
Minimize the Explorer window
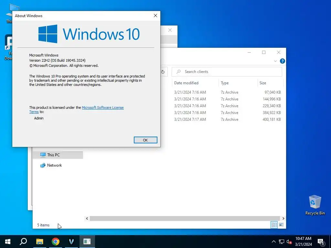tap(249, 52)
